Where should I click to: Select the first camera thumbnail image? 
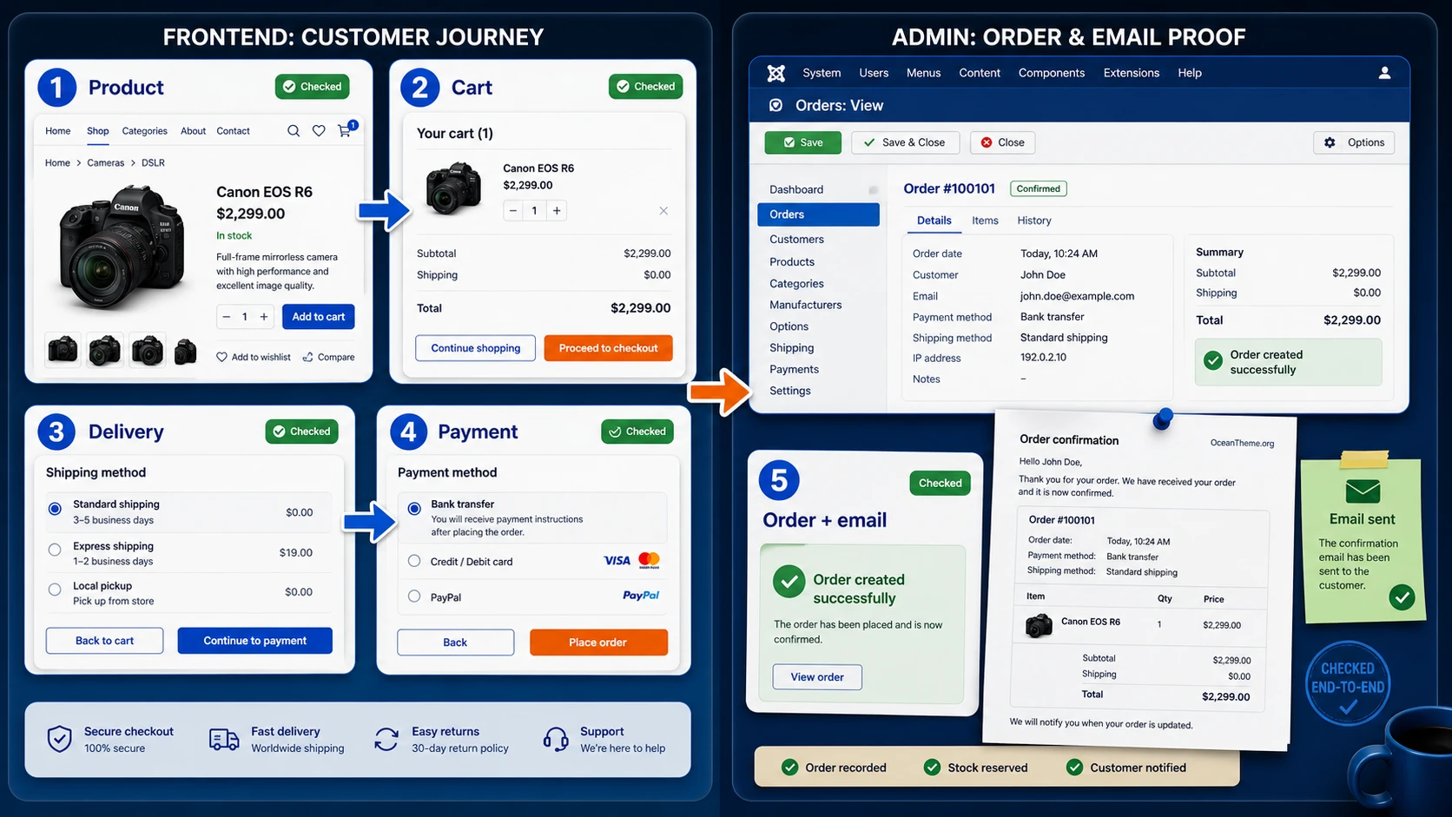coord(63,351)
